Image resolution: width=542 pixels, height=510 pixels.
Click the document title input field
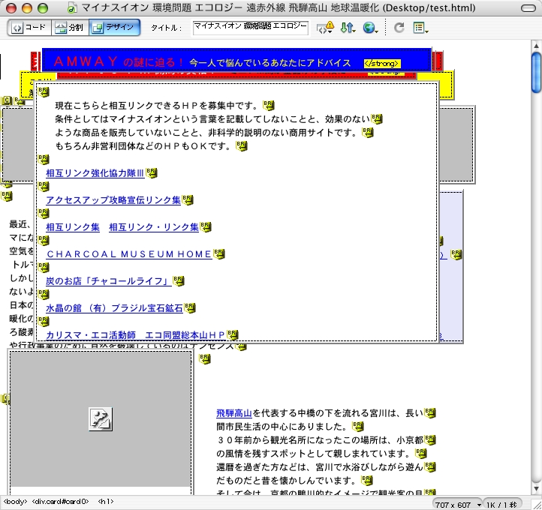pyautogui.click(x=250, y=28)
